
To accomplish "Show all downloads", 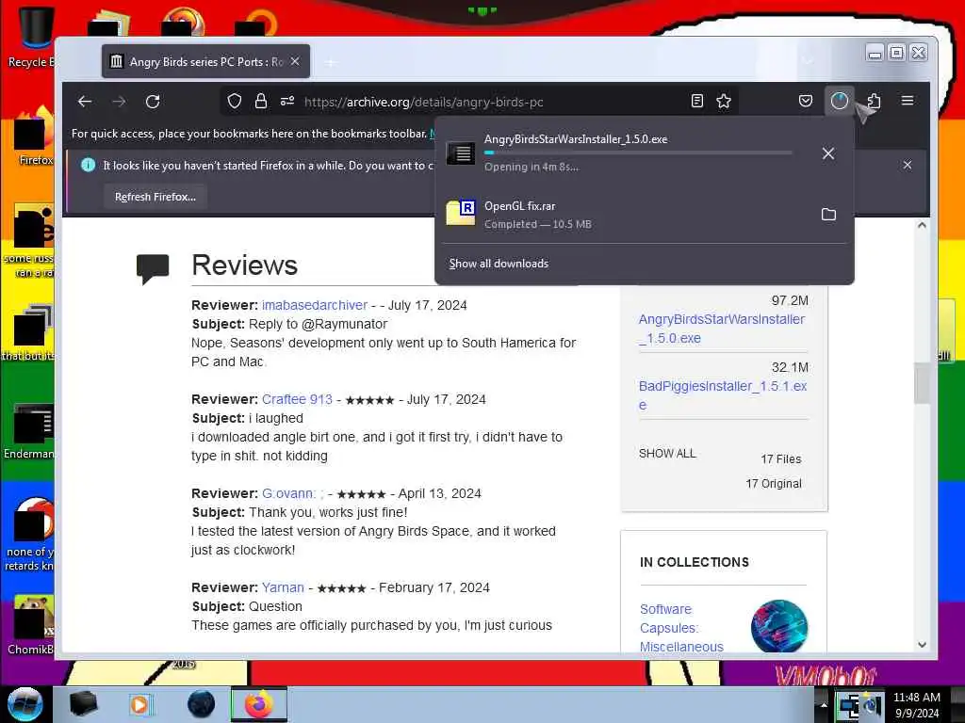I will 499,264.
